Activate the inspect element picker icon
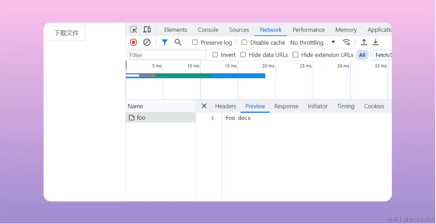The height and width of the screenshot is (224, 436). 133,29
